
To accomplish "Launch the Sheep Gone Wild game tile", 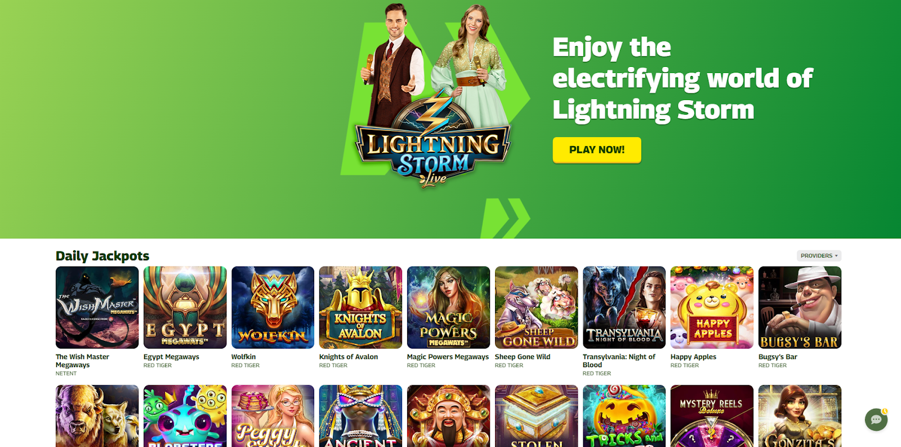I will (536, 308).
